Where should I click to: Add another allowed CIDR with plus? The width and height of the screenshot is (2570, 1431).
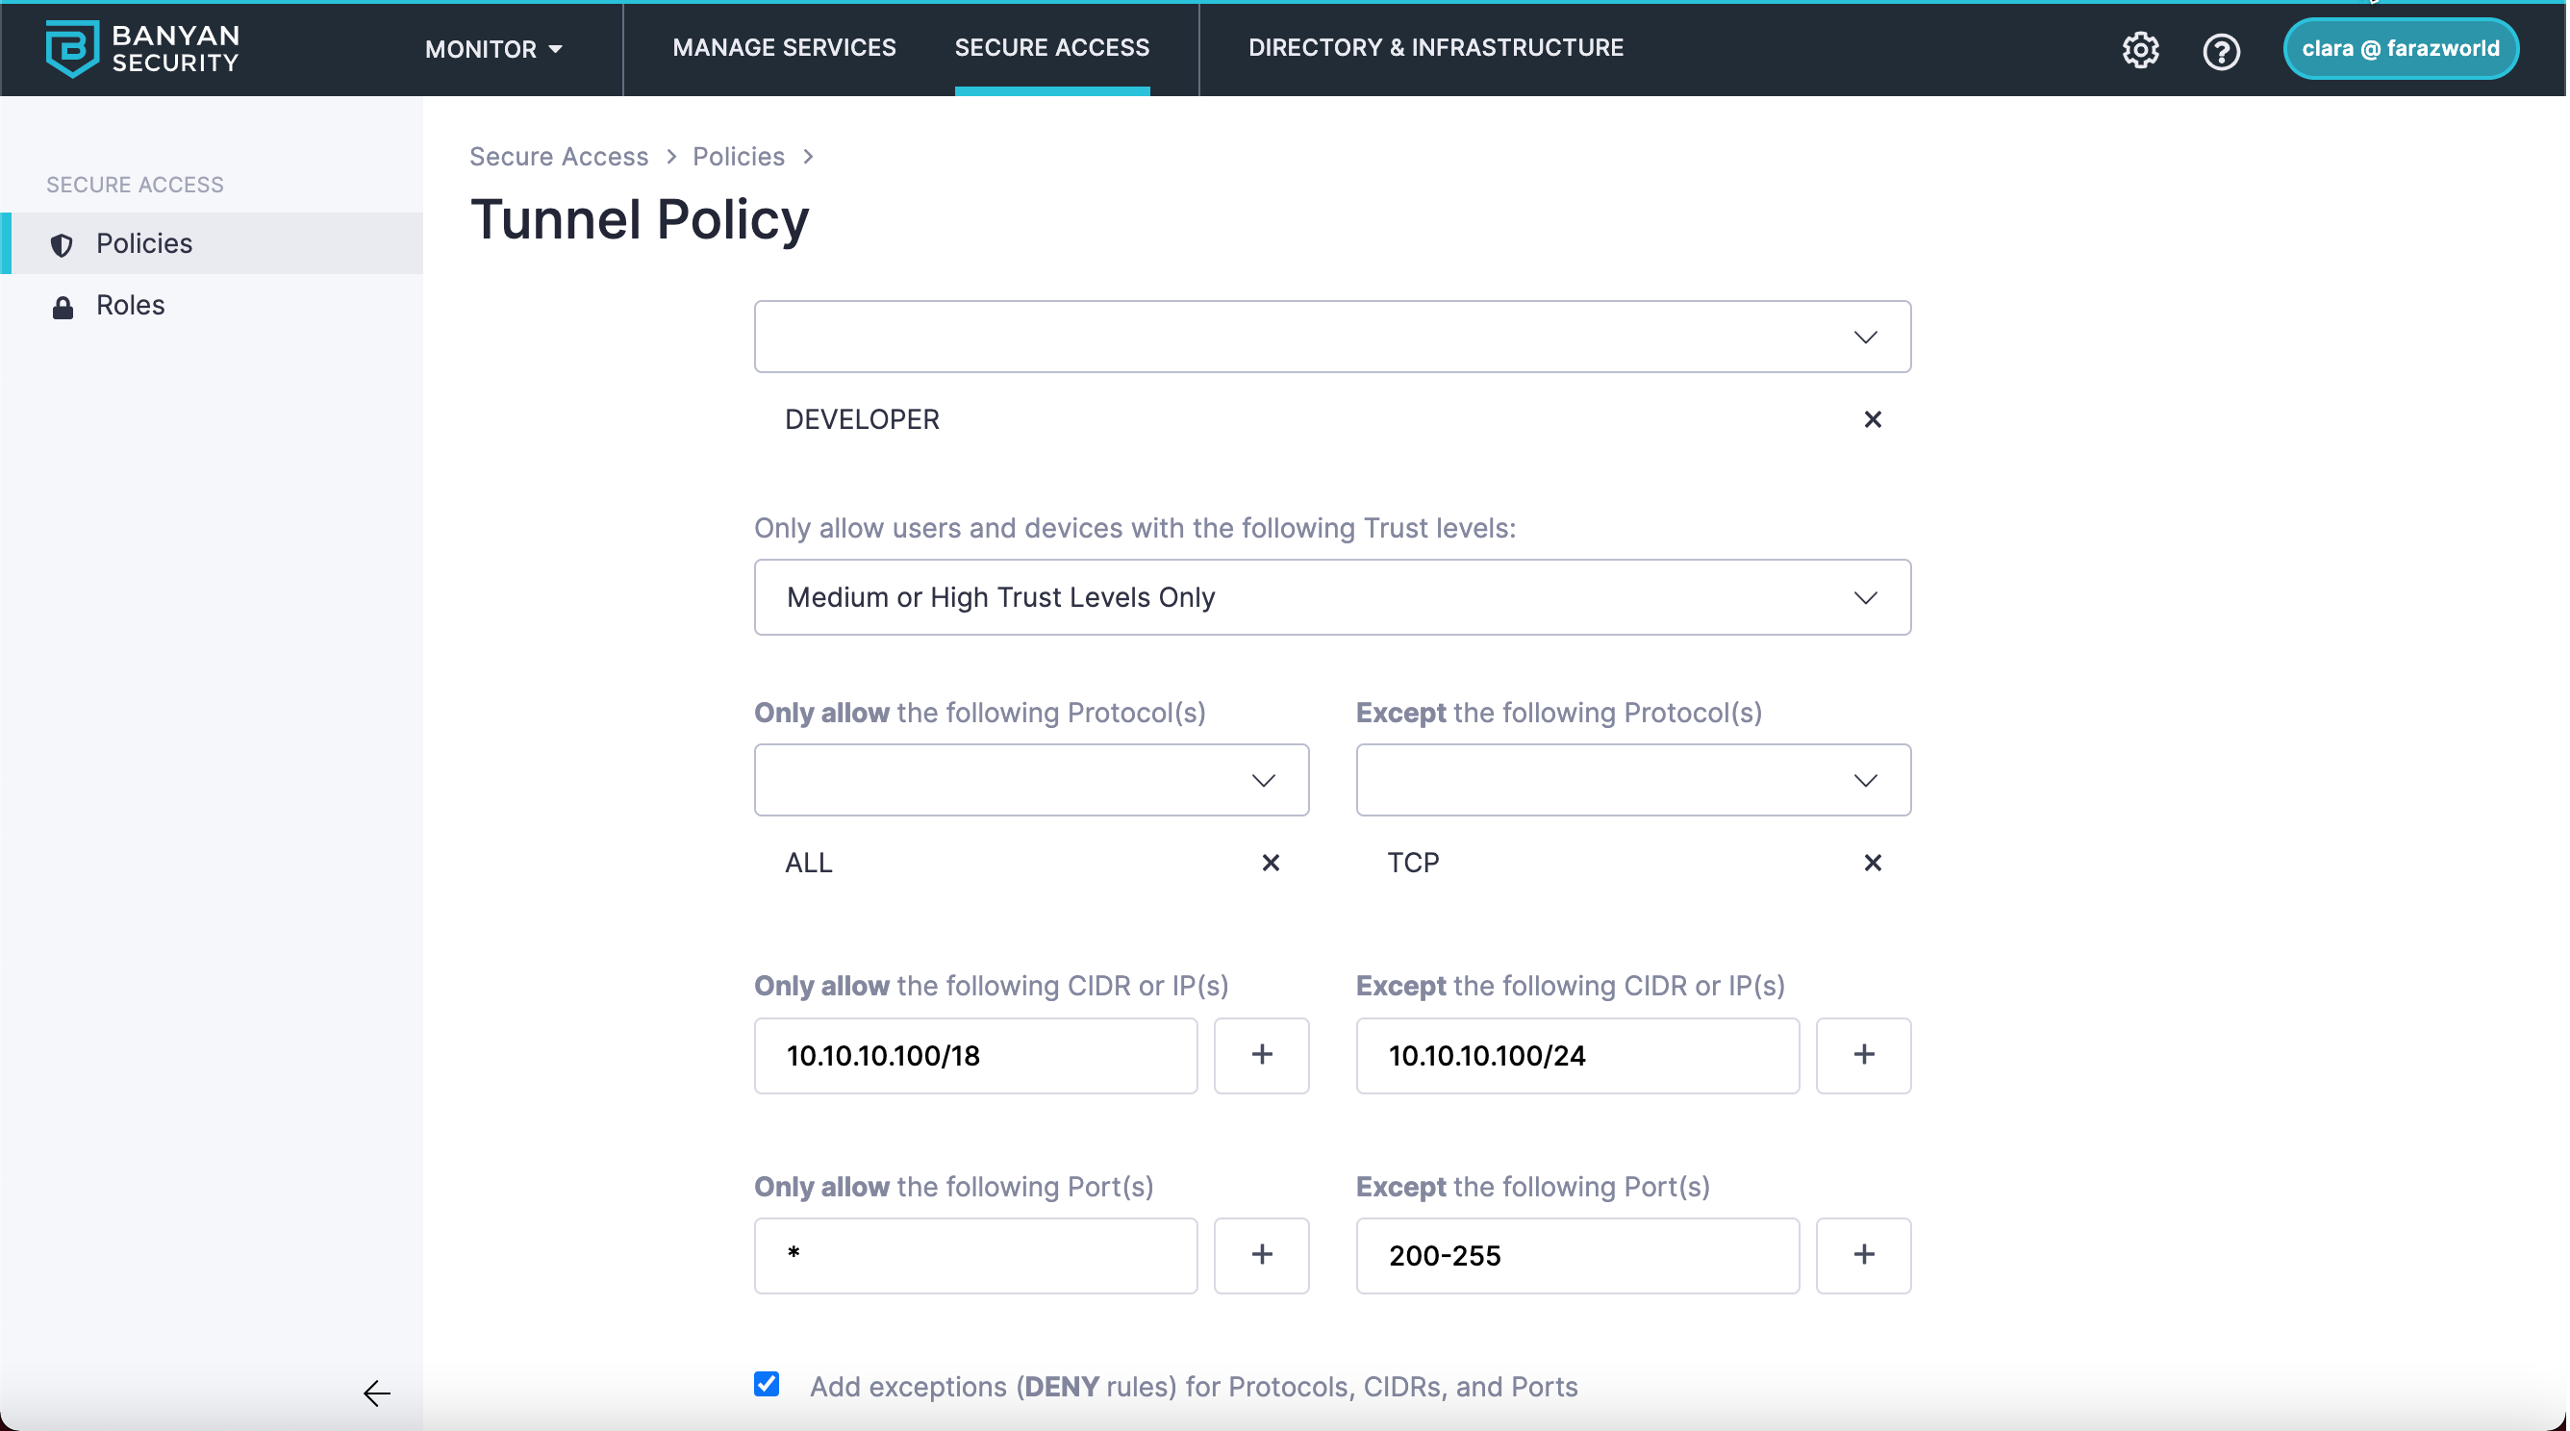click(x=1261, y=1055)
